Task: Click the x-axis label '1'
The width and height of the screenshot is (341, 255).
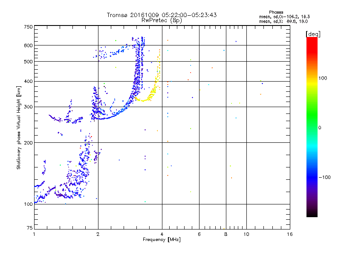Action: pos(34,234)
